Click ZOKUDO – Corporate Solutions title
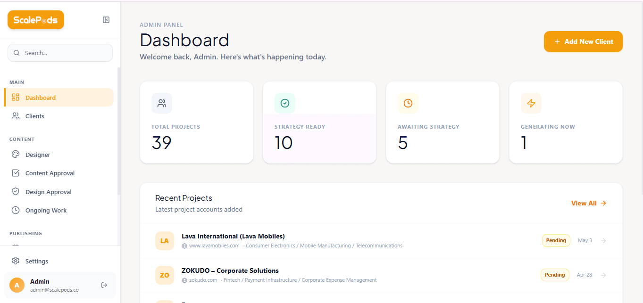Screen dimensions: 643x303 click(230, 270)
